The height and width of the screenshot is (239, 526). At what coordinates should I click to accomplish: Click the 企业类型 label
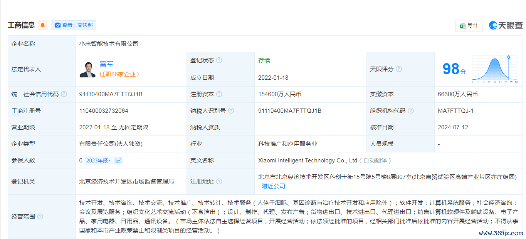click(23, 144)
